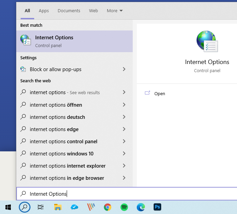
Task: Open the Windows Start menu
Action: [x=8, y=207]
